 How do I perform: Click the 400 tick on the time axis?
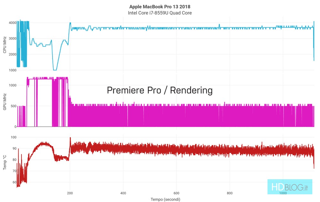(123, 193)
